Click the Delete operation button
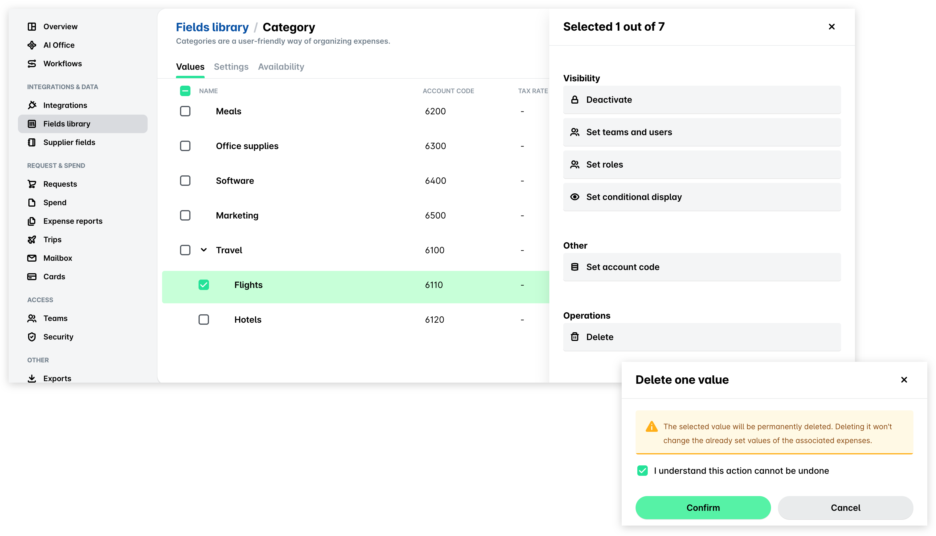 pos(702,337)
